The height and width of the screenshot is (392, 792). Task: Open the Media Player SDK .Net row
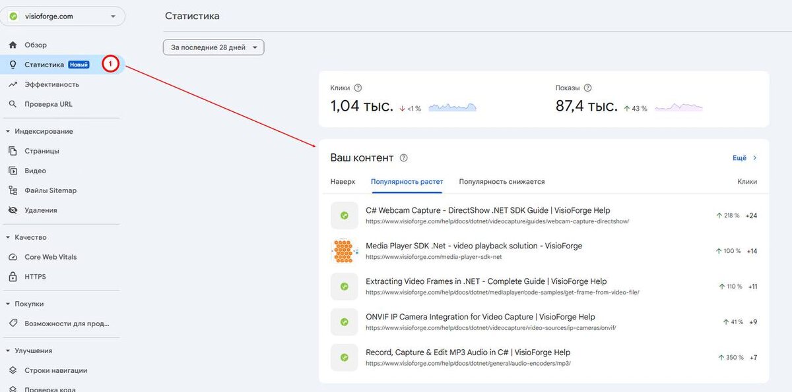[x=544, y=251]
